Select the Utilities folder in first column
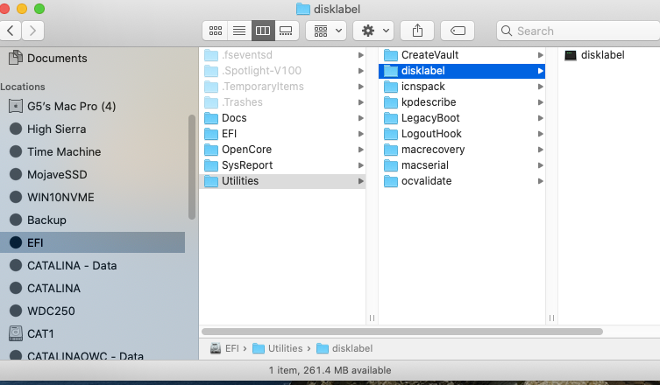Viewport: 660px width, 385px height. 282,181
